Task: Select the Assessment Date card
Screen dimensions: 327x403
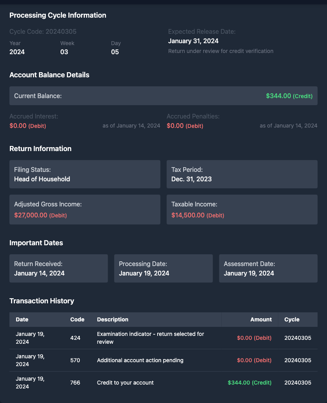Action: pyautogui.click(x=268, y=268)
